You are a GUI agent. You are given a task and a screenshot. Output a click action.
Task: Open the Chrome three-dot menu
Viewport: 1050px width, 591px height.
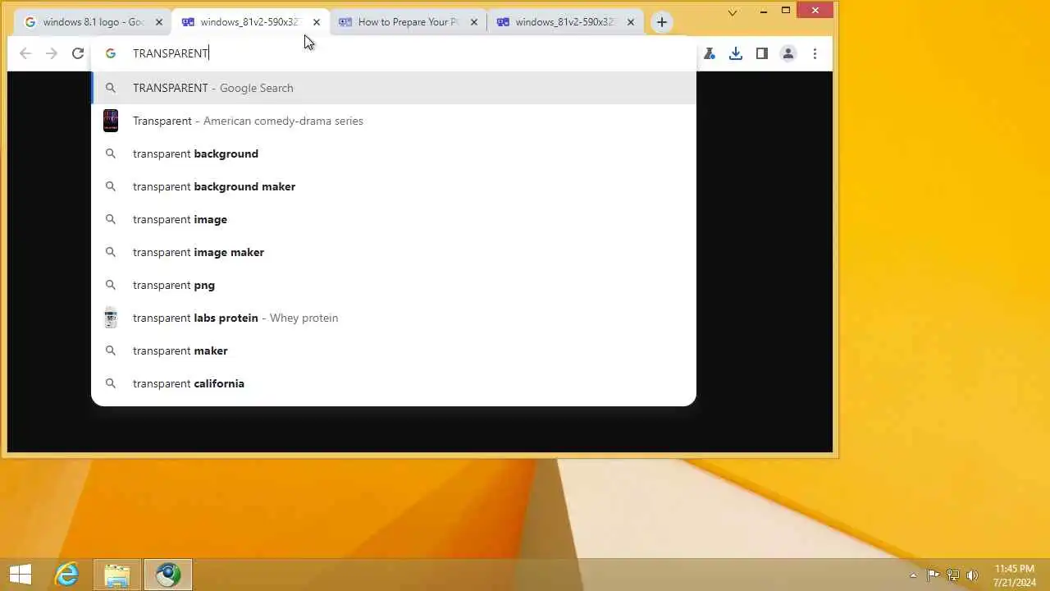815,53
